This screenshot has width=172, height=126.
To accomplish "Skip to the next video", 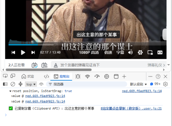I will [x=33, y=53].
